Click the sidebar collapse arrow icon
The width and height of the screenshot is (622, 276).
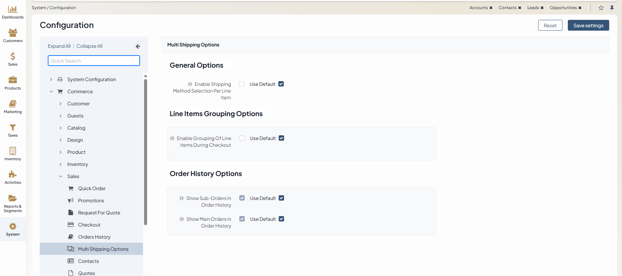[x=138, y=46]
